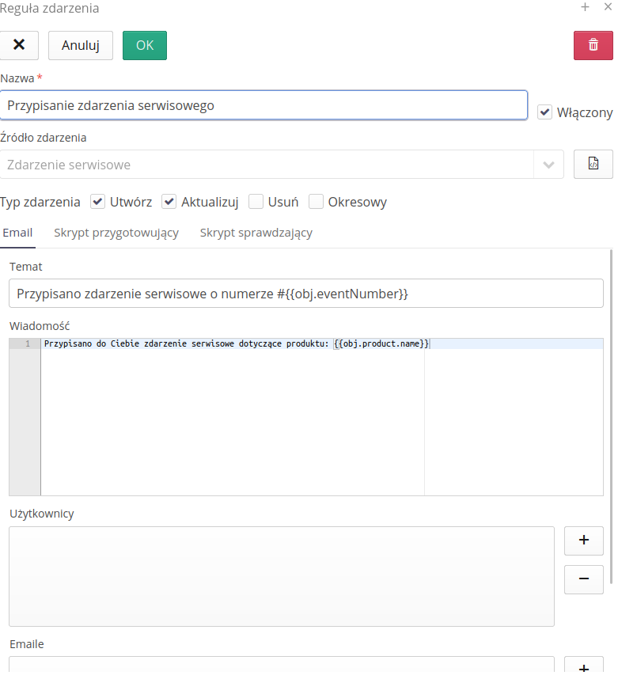Open the script file icon next to event source

pos(593,165)
